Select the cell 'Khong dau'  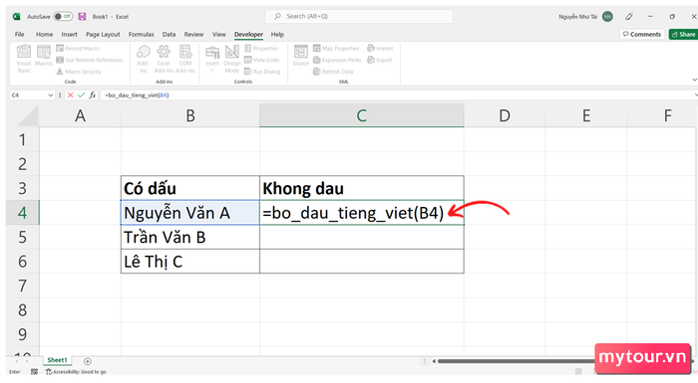coord(362,188)
